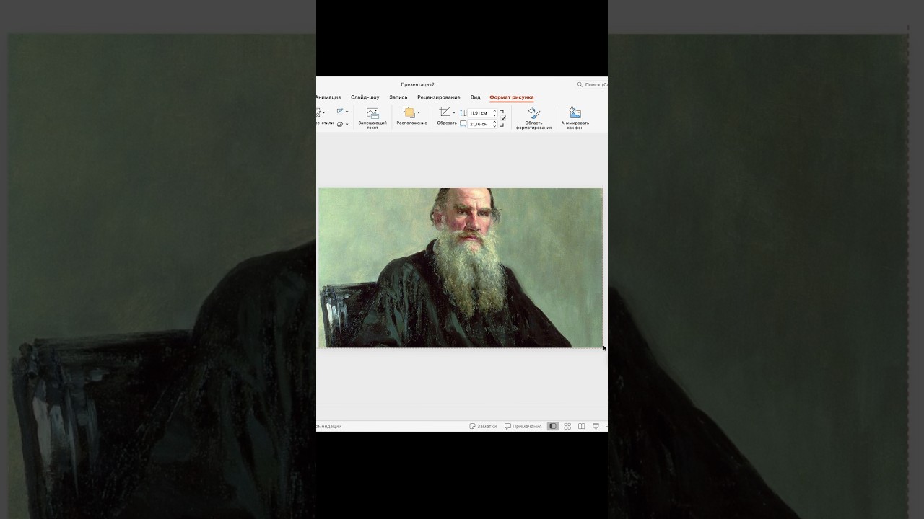Click the picture height field 11,91 см
The image size is (924, 519).
479,113
